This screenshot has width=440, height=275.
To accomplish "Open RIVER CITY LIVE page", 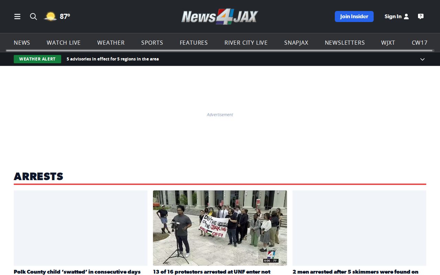I will [246, 43].
